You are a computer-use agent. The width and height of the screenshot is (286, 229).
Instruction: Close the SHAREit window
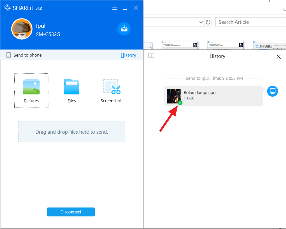136,8
